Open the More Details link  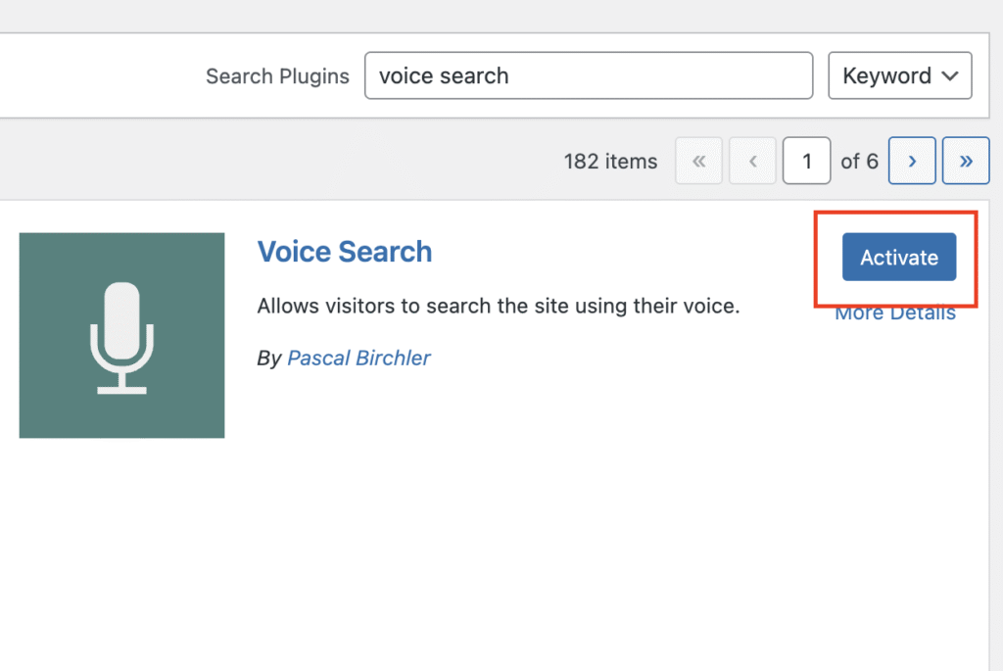(895, 315)
